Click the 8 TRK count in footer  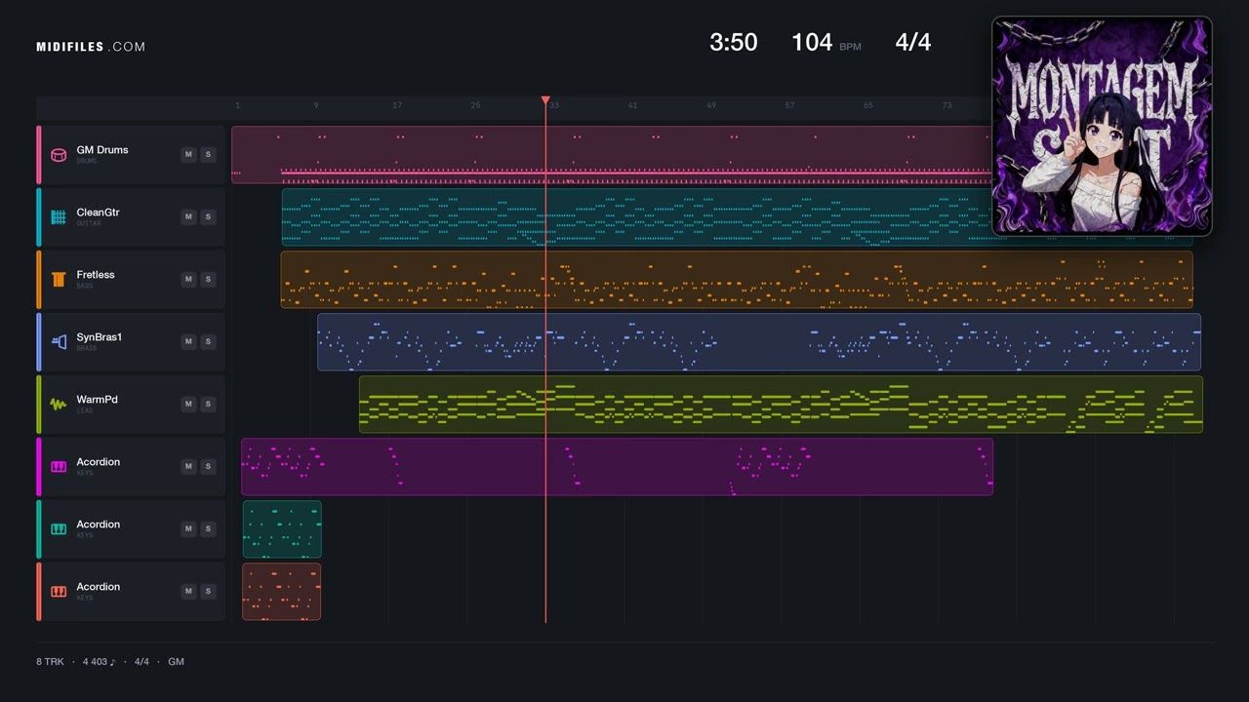50,662
